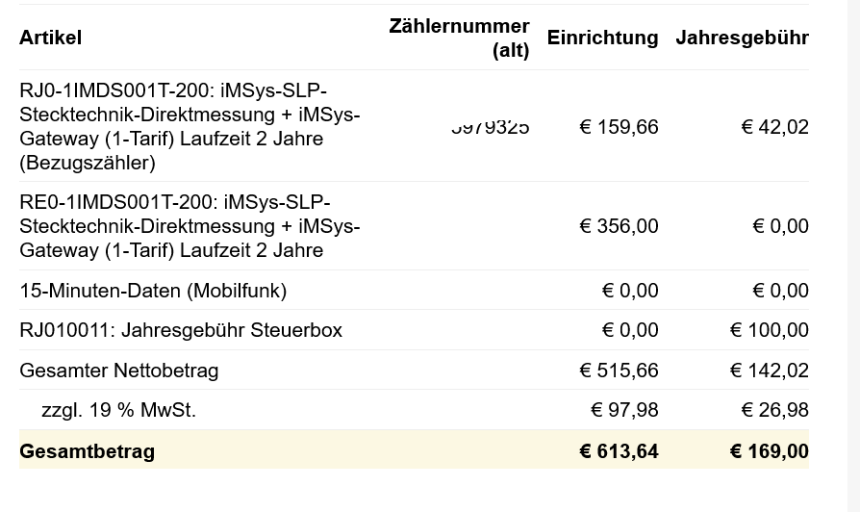The width and height of the screenshot is (860, 512).
Task: Click the € 142,02 net annual total
Action: 769,371
